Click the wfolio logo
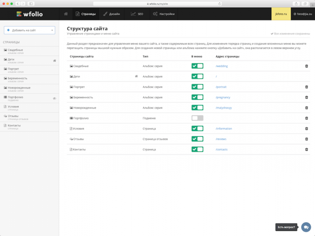The width and height of the screenshot is (315, 236). 30,14
